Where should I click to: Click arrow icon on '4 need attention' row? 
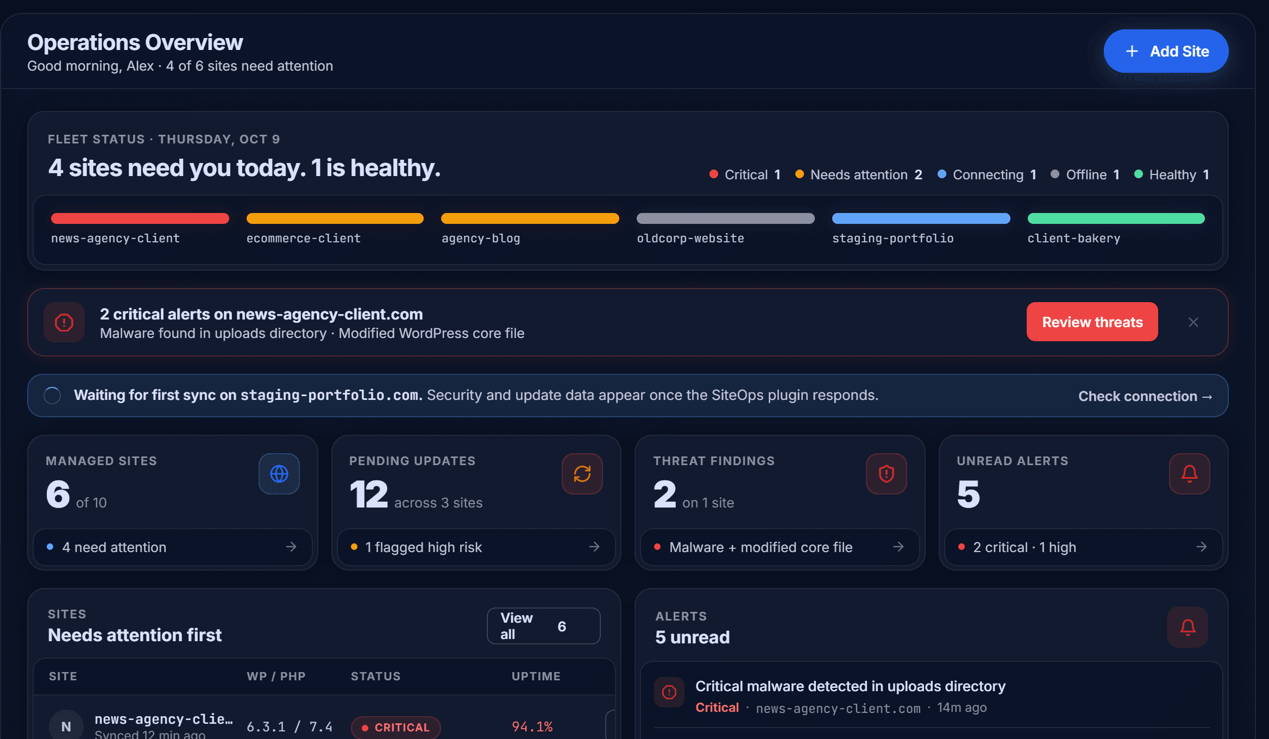click(291, 547)
